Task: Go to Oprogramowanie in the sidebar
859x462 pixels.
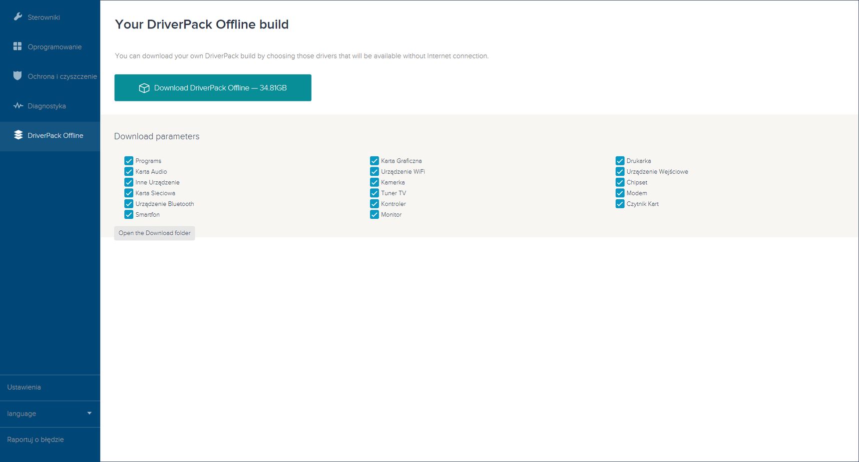Action: coord(50,46)
